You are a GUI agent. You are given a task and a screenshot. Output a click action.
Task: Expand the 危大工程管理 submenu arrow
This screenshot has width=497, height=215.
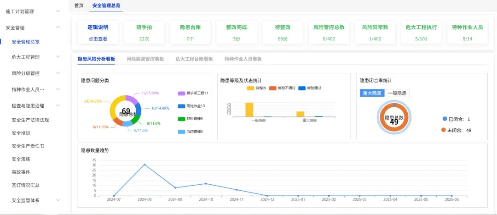[x=58, y=57]
